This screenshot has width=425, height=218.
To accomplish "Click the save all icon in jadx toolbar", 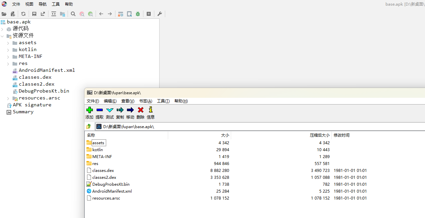I will click(x=34, y=14).
